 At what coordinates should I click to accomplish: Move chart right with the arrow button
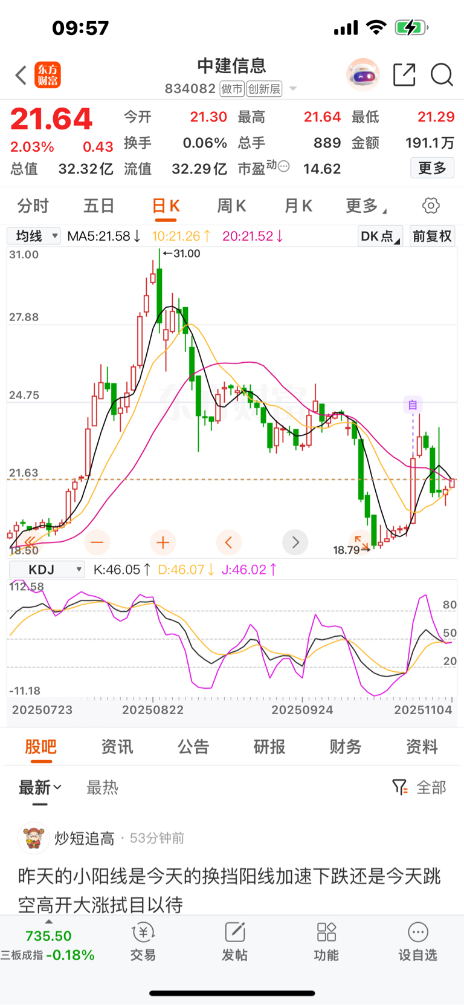coord(295,542)
